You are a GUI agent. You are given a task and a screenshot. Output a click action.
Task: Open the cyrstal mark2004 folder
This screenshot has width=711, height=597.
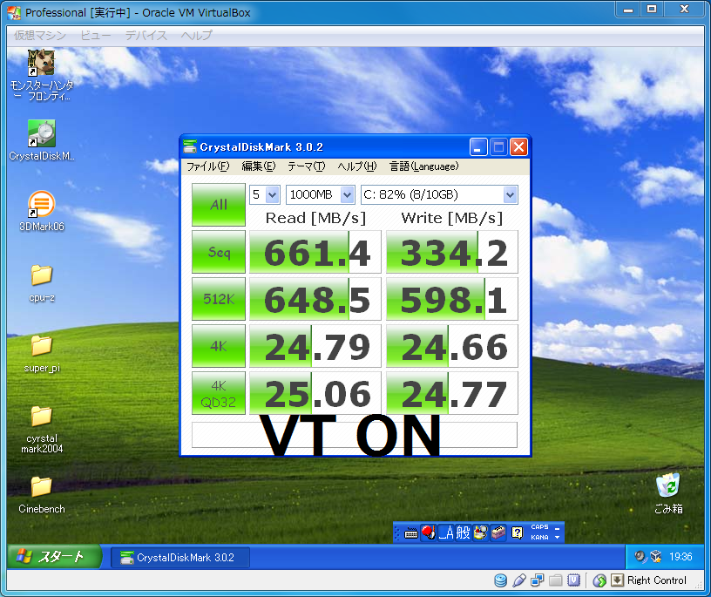coord(41,416)
